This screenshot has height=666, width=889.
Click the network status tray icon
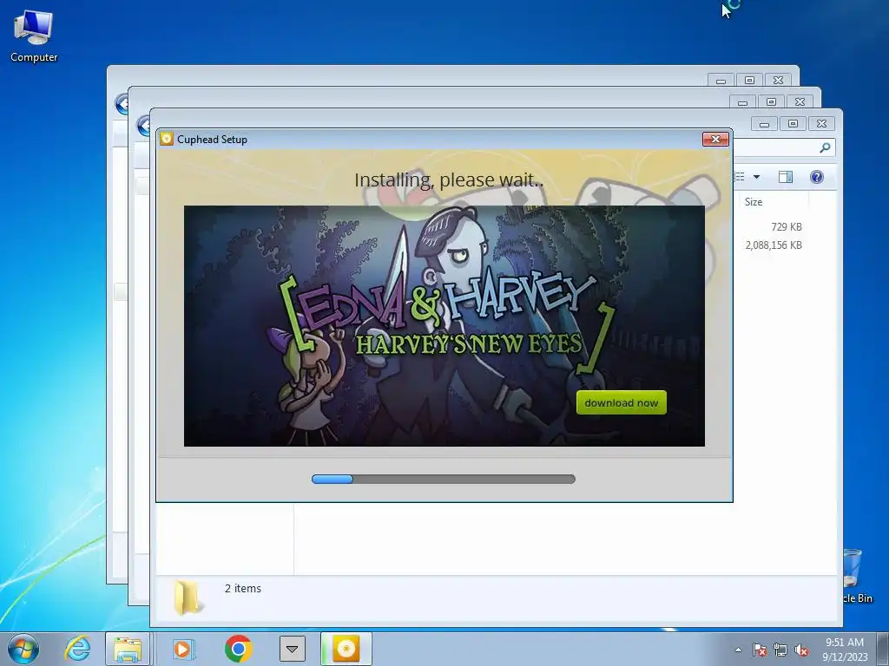click(x=780, y=650)
